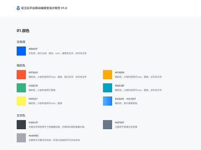Click the '#FF5630' hex code text

pos(33,72)
